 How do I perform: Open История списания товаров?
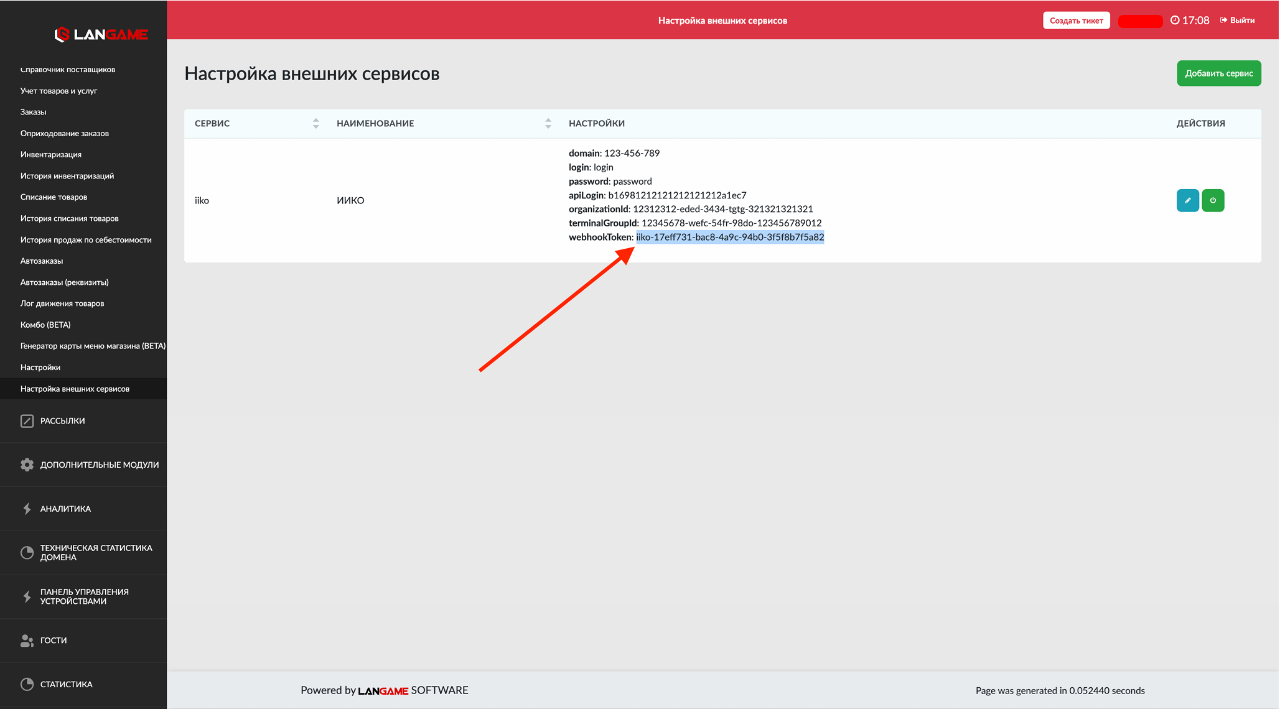click(69, 218)
